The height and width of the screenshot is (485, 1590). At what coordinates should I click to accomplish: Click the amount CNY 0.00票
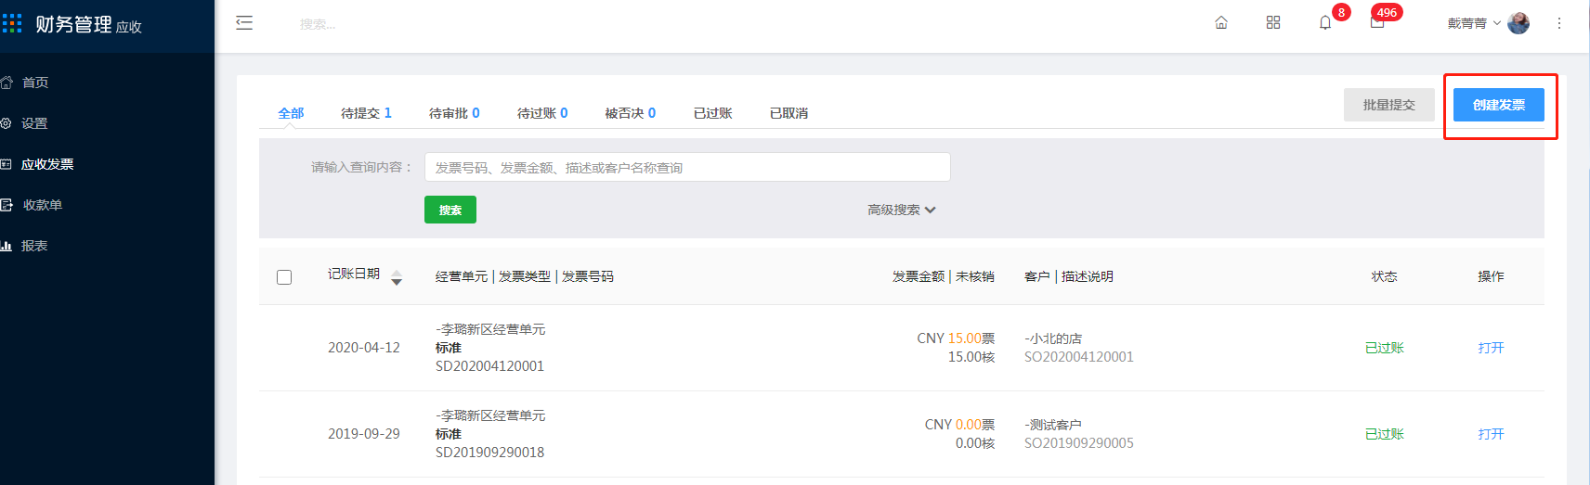(959, 425)
